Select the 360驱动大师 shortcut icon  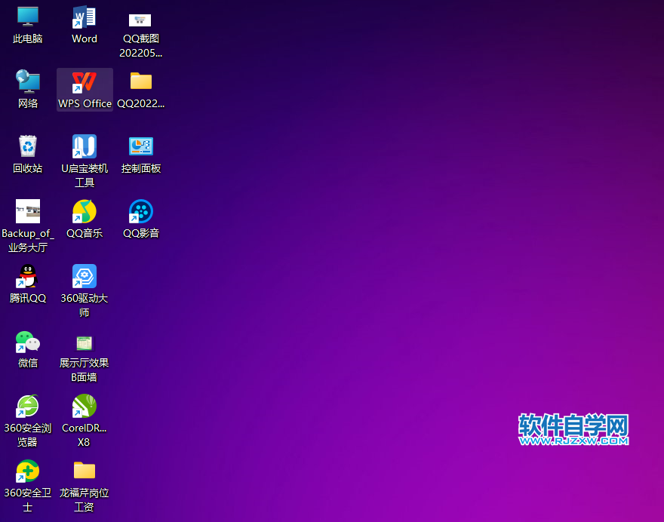[x=85, y=276]
